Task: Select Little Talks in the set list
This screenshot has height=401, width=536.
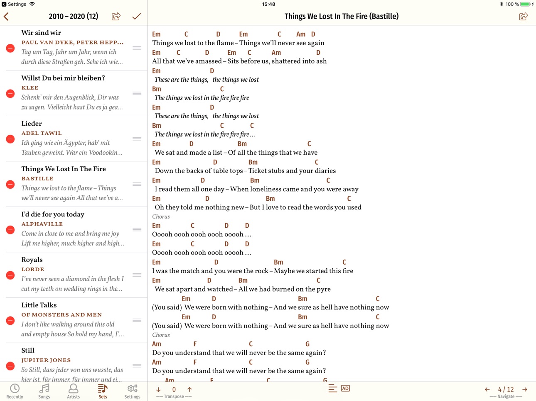Action: coord(73,320)
